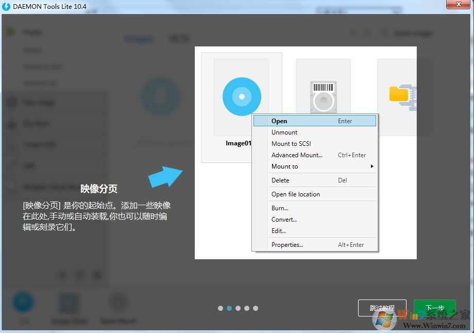This screenshot has height=333, width=474.
Task: Click the blue arrow pointing at the image
Action: tap(165, 177)
